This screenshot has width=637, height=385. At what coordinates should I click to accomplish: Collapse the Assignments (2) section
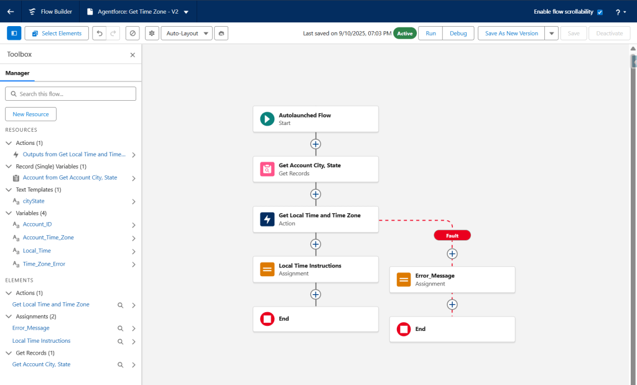pos(9,317)
